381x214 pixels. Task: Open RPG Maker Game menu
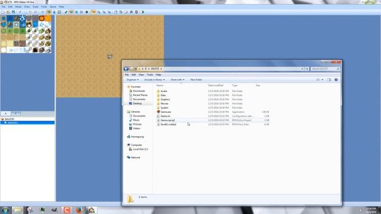tap(53, 7)
